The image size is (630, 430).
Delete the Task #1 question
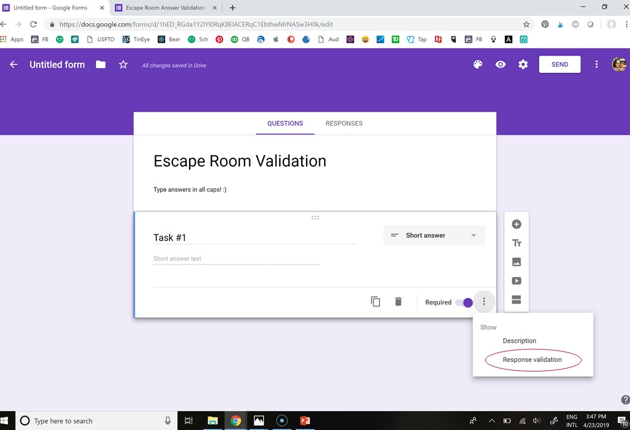[x=398, y=301]
